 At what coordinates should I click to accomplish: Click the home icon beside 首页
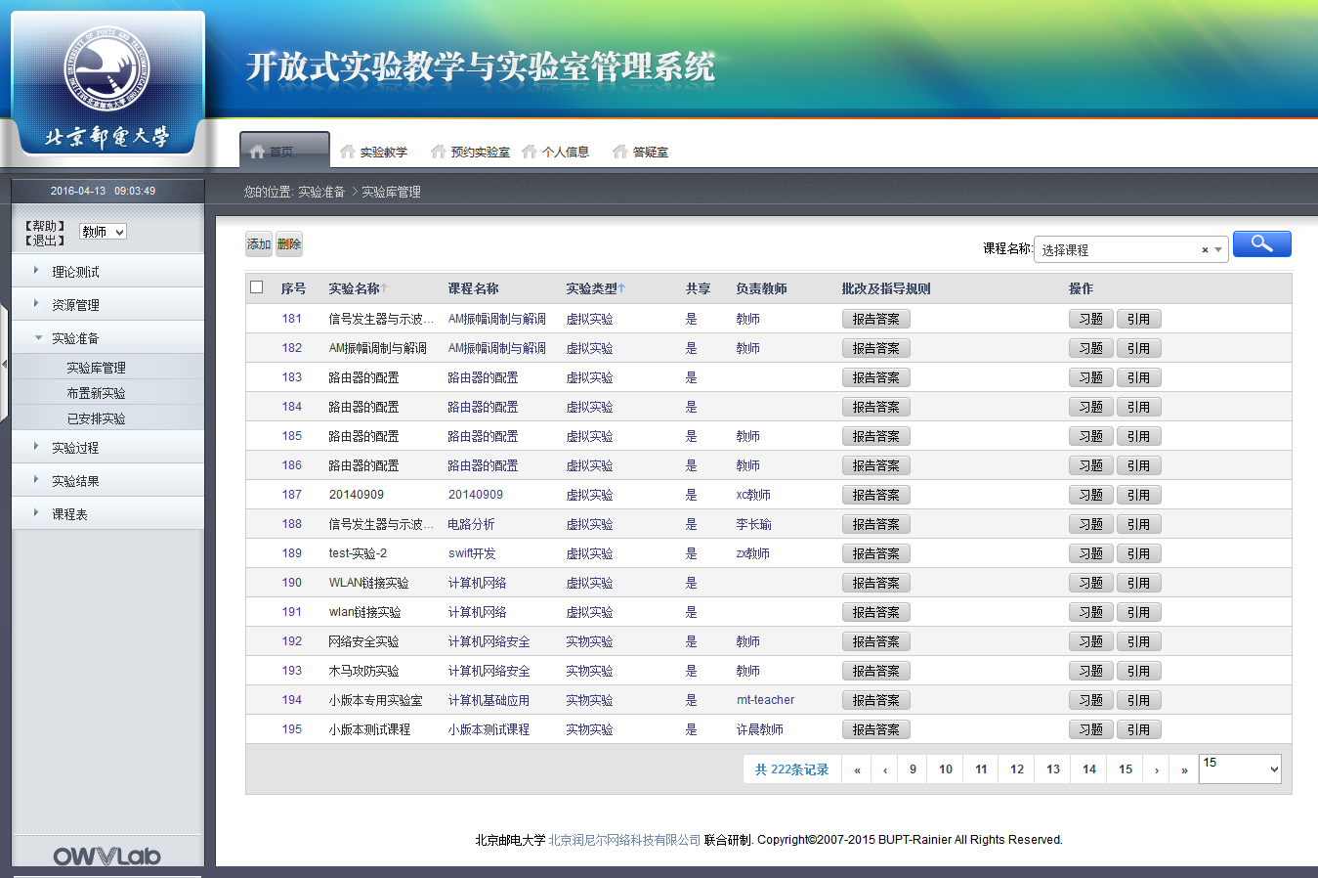257,152
